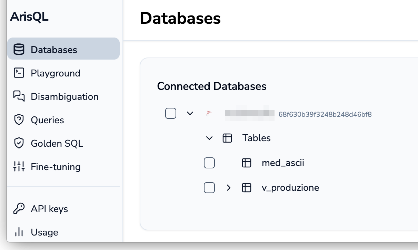Click the Usage bar chart icon

click(x=19, y=232)
